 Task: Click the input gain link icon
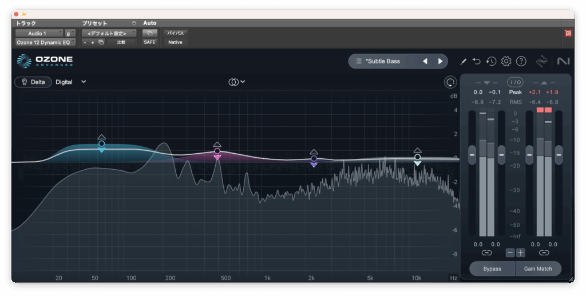coord(486,253)
